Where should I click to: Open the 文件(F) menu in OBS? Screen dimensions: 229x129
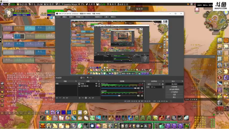[x=58, y=17]
